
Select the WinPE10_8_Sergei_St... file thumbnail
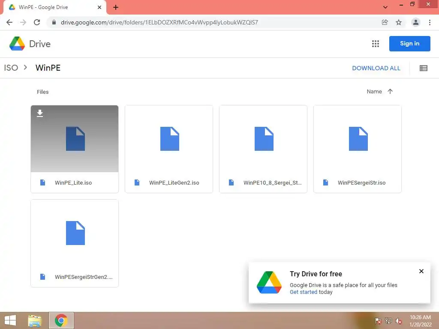coord(263,139)
